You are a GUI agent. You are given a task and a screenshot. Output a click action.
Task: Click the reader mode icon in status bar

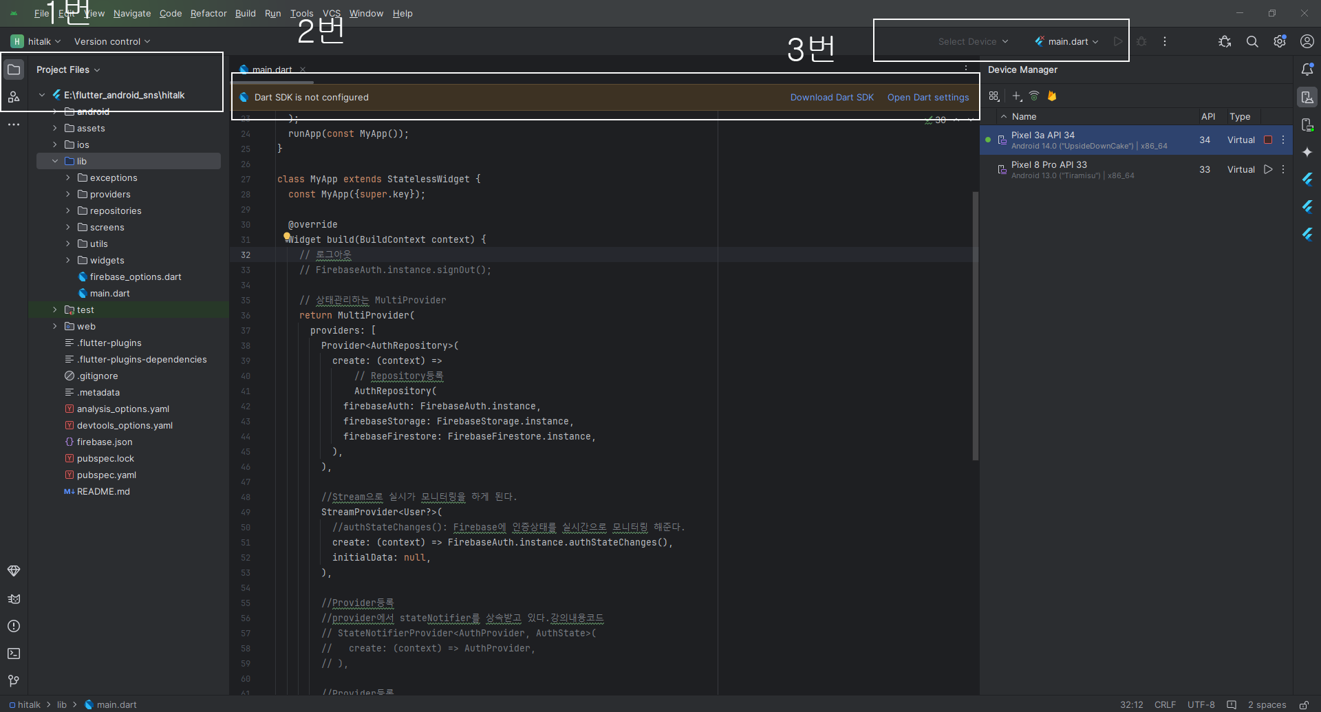click(x=1232, y=704)
